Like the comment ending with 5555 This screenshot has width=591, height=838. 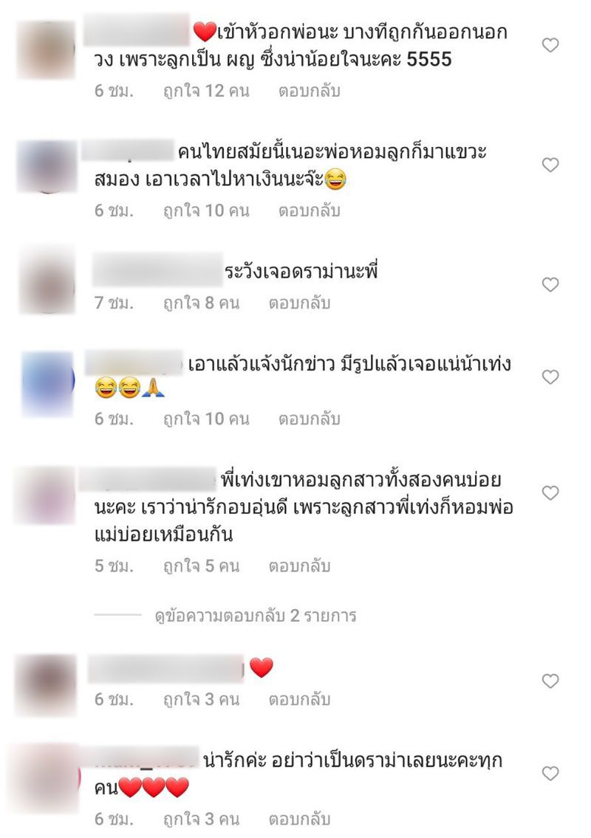tap(550, 45)
